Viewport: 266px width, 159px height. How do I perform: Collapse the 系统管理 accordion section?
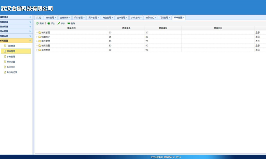[x=30, y=41]
